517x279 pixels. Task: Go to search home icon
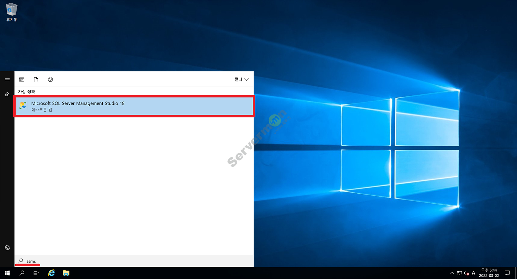click(x=7, y=94)
